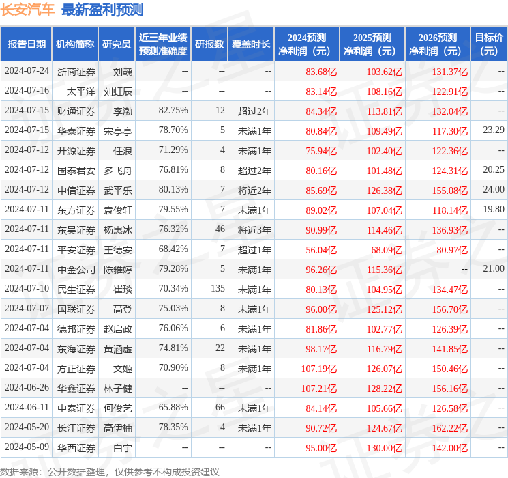Click the 近三年业绩预测准确度 header
508x478 pixels.
coord(163,44)
